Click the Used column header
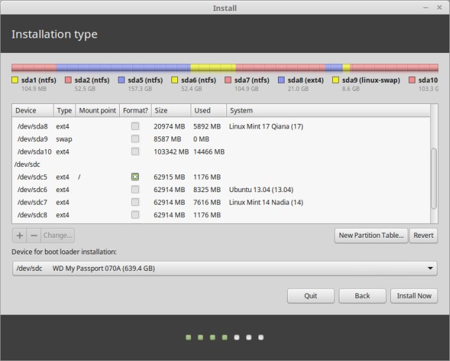Screen dimensions: 450x361 click(x=208, y=111)
